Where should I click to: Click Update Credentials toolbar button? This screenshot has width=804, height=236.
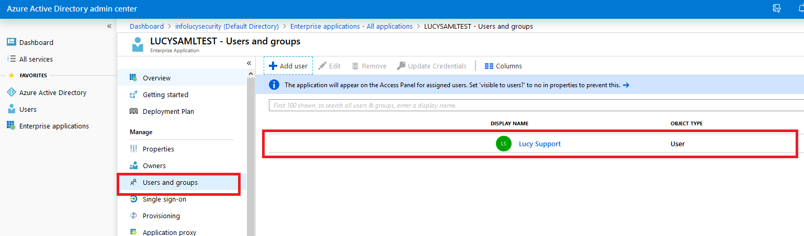(x=432, y=66)
